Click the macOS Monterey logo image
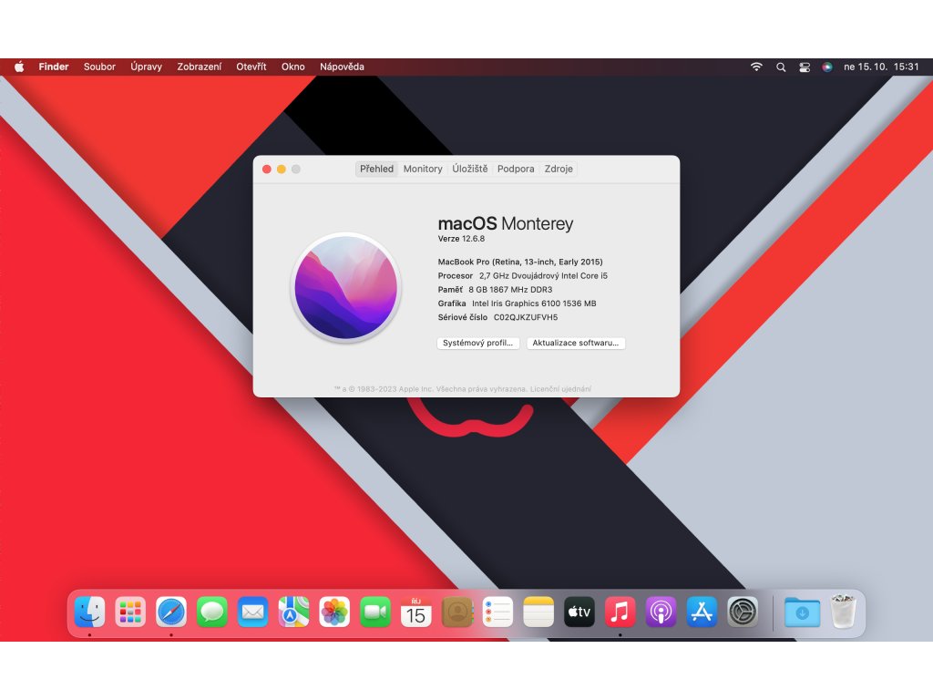The width and height of the screenshot is (933, 700). tap(345, 287)
